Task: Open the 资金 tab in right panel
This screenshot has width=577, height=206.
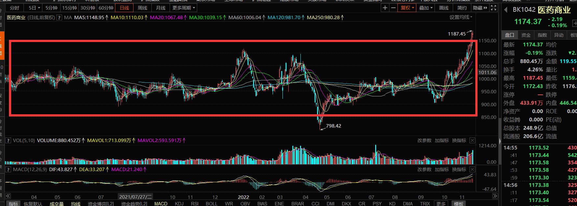Action: point(526,35)
